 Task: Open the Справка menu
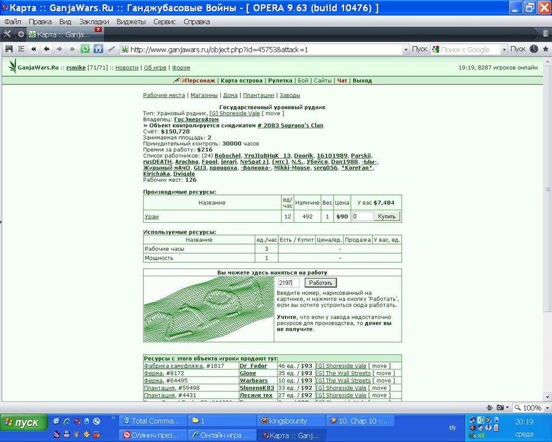pos(196,21)
